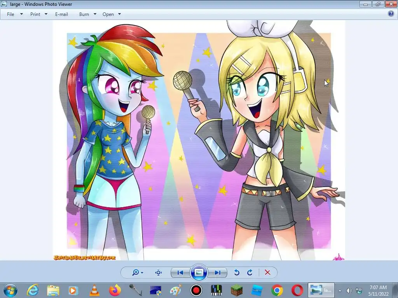Open Windows Media Player from taskbar
Viewport: 398px width, 298px height.
coord(73,290)
